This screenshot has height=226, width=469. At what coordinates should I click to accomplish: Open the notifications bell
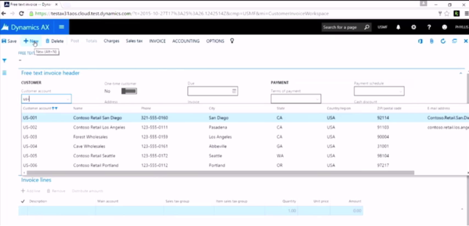coord(398,27)
